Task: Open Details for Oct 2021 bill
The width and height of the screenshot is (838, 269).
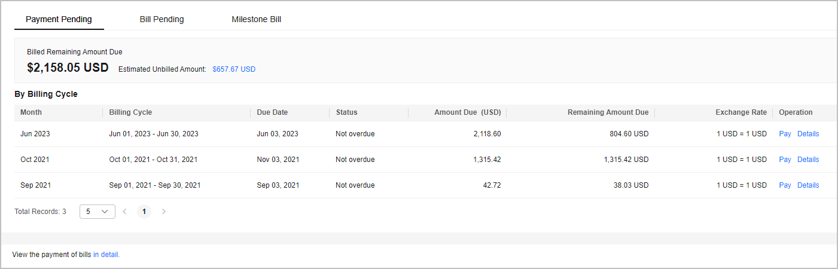Action: (x=808, y=160)
